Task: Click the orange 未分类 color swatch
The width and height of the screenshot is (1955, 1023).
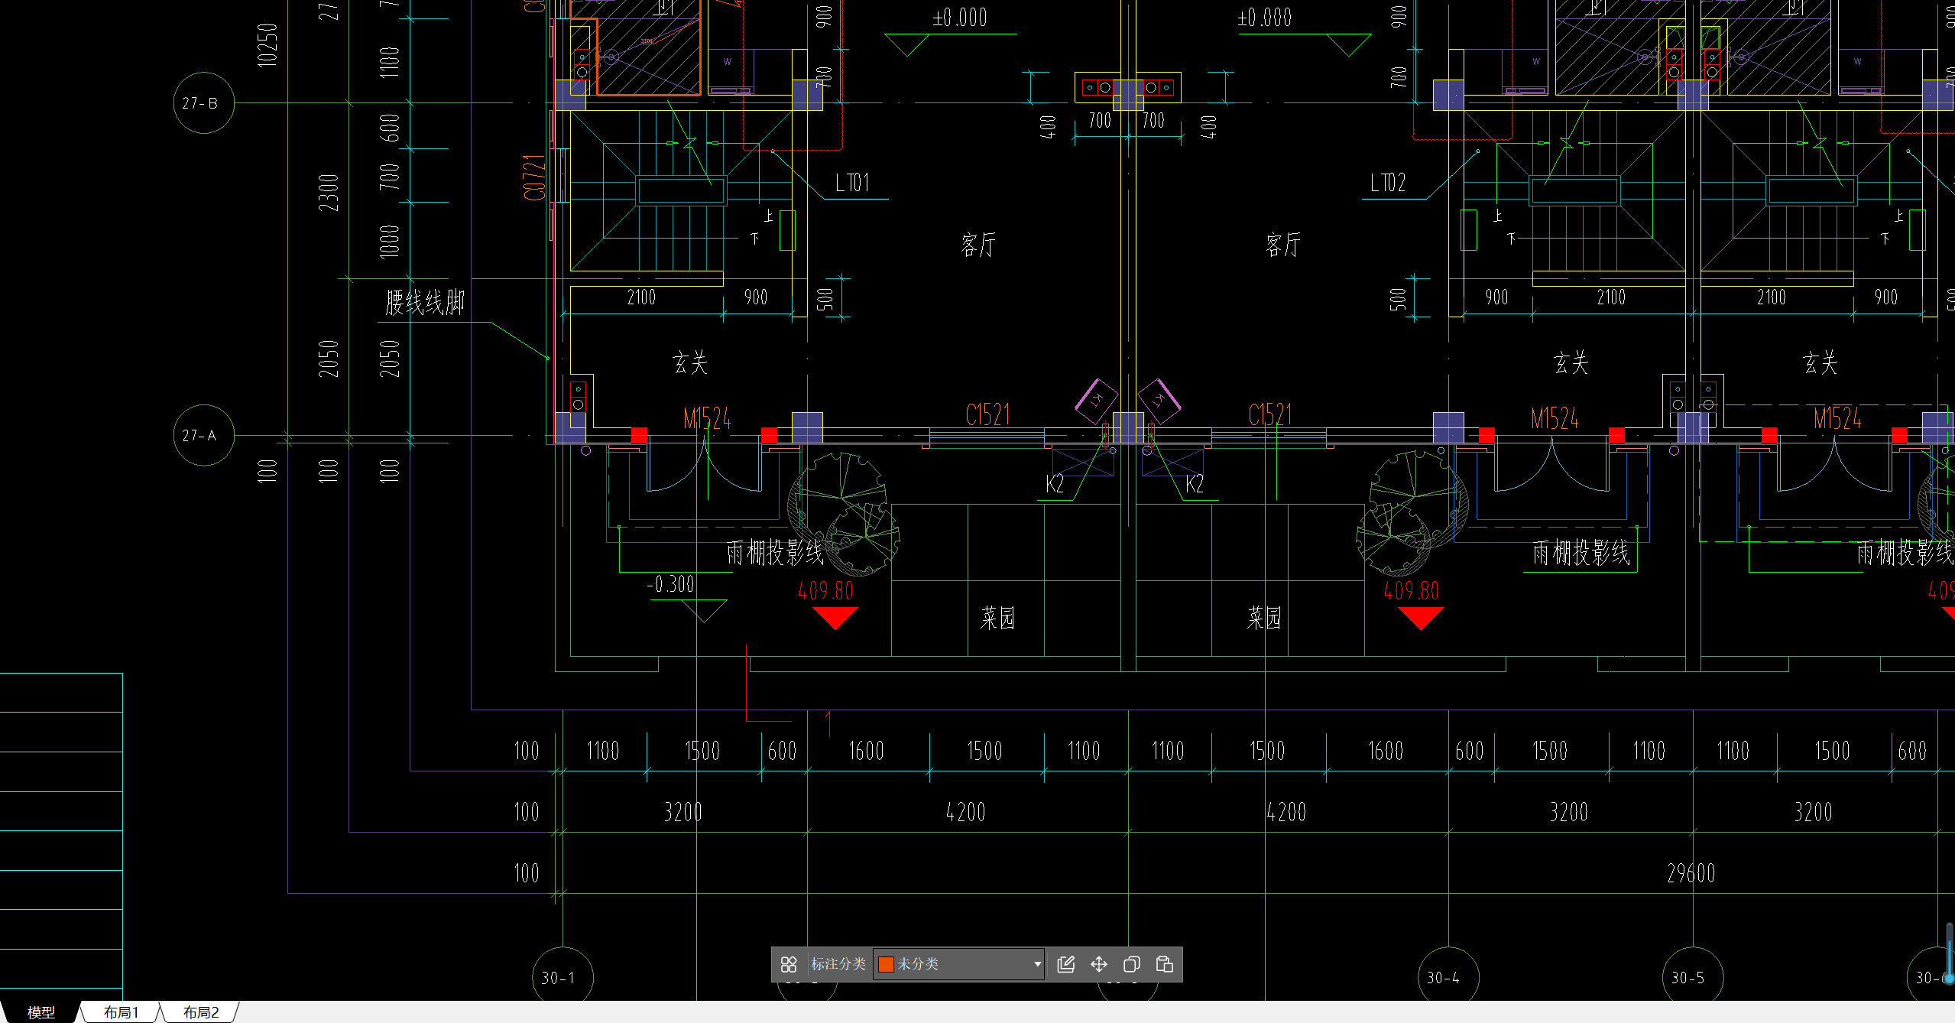Action: pyautogui.click(x=886, y=964)
